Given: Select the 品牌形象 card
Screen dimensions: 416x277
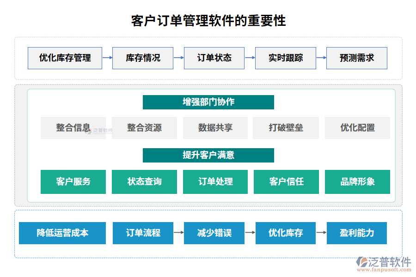Looking at the screenshot, I should coord(357,182).
